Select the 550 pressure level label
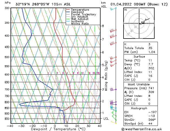Screen dimensions: 170x131 pos(8,66)
